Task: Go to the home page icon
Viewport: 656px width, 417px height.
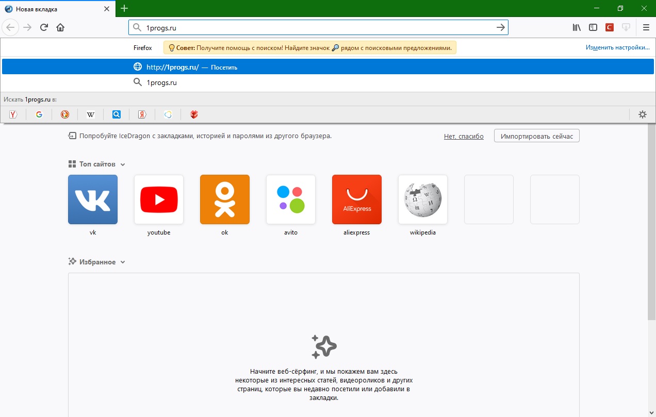Action: coord(60,27)
